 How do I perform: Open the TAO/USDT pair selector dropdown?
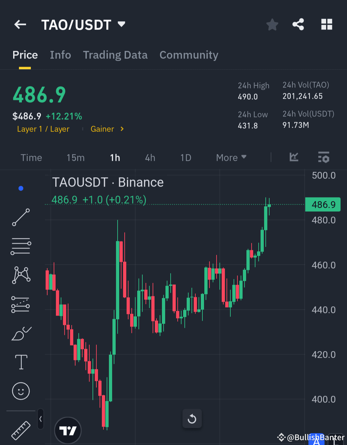tap(121, 24)
